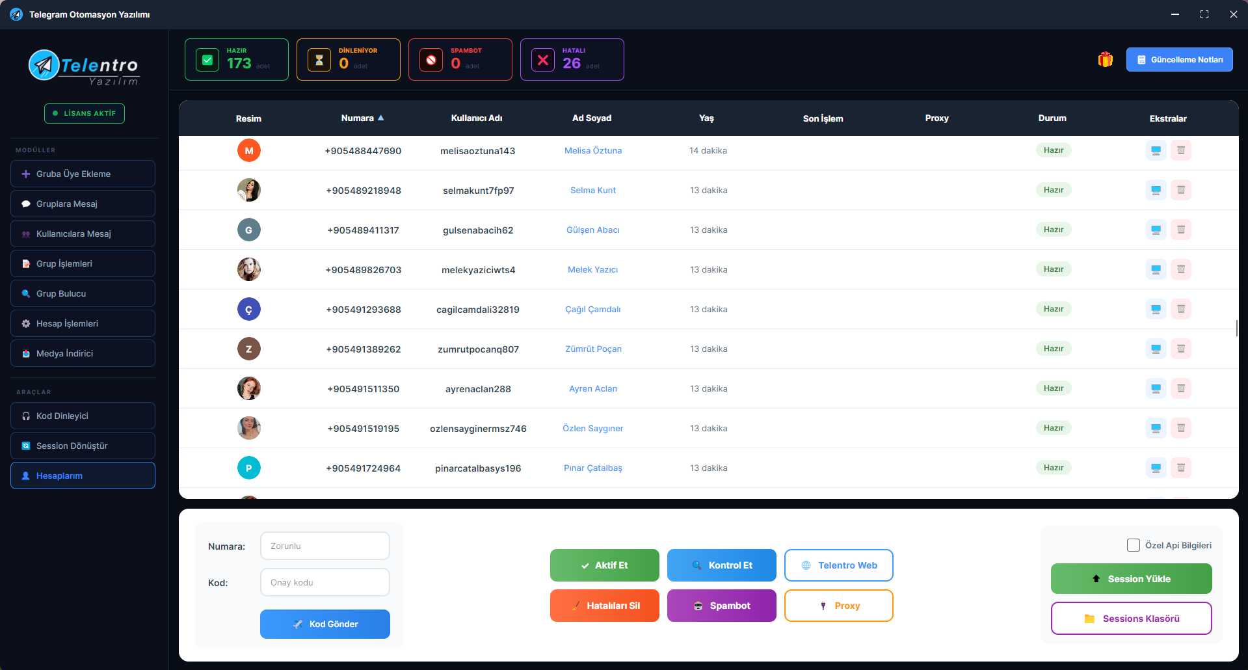
Task: Go to Grup Bulucu module
Action: point(83,294)
